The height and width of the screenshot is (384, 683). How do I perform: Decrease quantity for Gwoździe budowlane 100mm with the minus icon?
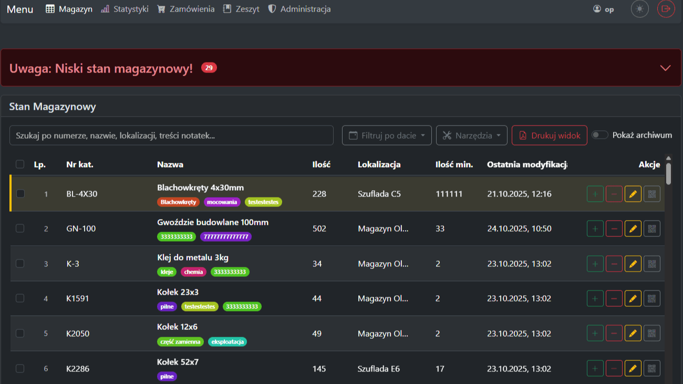click(x=614, y=229)
